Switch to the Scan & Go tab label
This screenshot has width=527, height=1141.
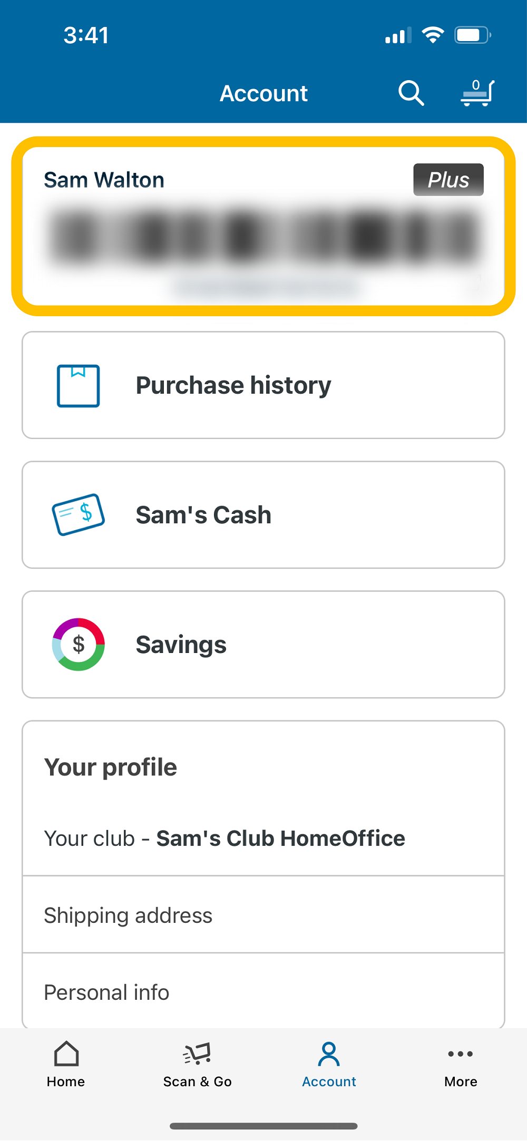(x=197, y=1081)
